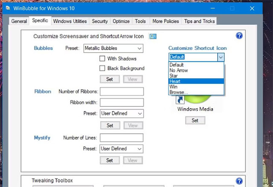The width and height of the screenshot is (273, 187).
Task: Select the Heart shortcut icon option
Action: point(196,81)
